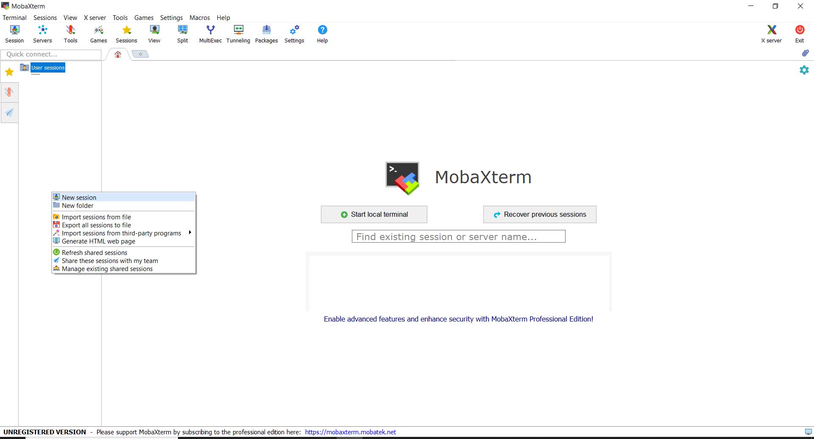Click the X server icon
Viewport: 814px width, 439px height.
click(771, 34)
